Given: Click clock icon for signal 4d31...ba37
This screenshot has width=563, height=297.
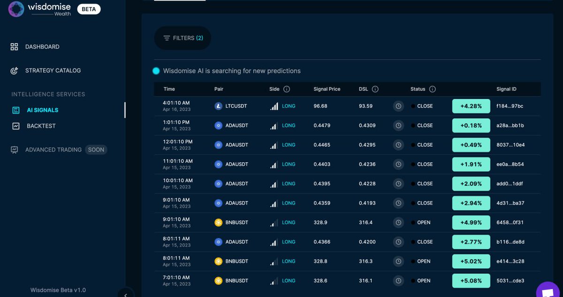Looking at the screenshot, I should point(398,203).
